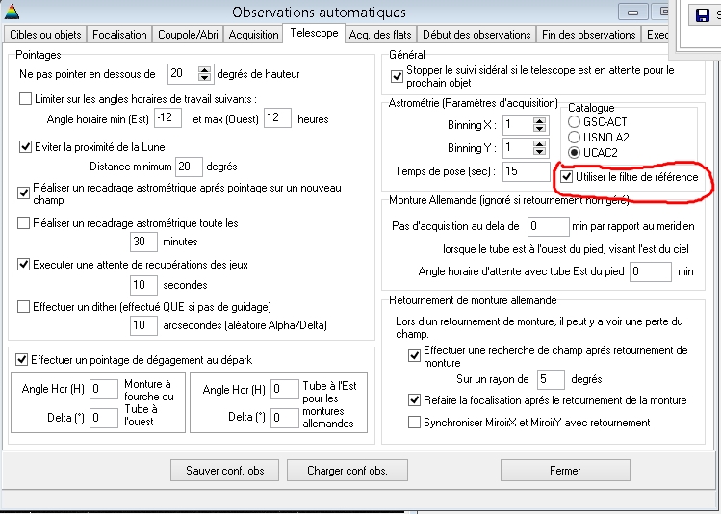The height and width of the screenshot is (514, 721).
Task: Increase the minimum pointing height value
Action: 204,69
